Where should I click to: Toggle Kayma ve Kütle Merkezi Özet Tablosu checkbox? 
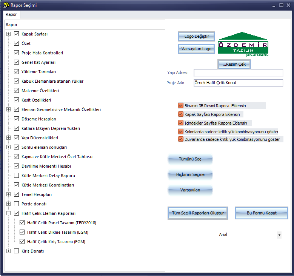(x=17, y=156)
